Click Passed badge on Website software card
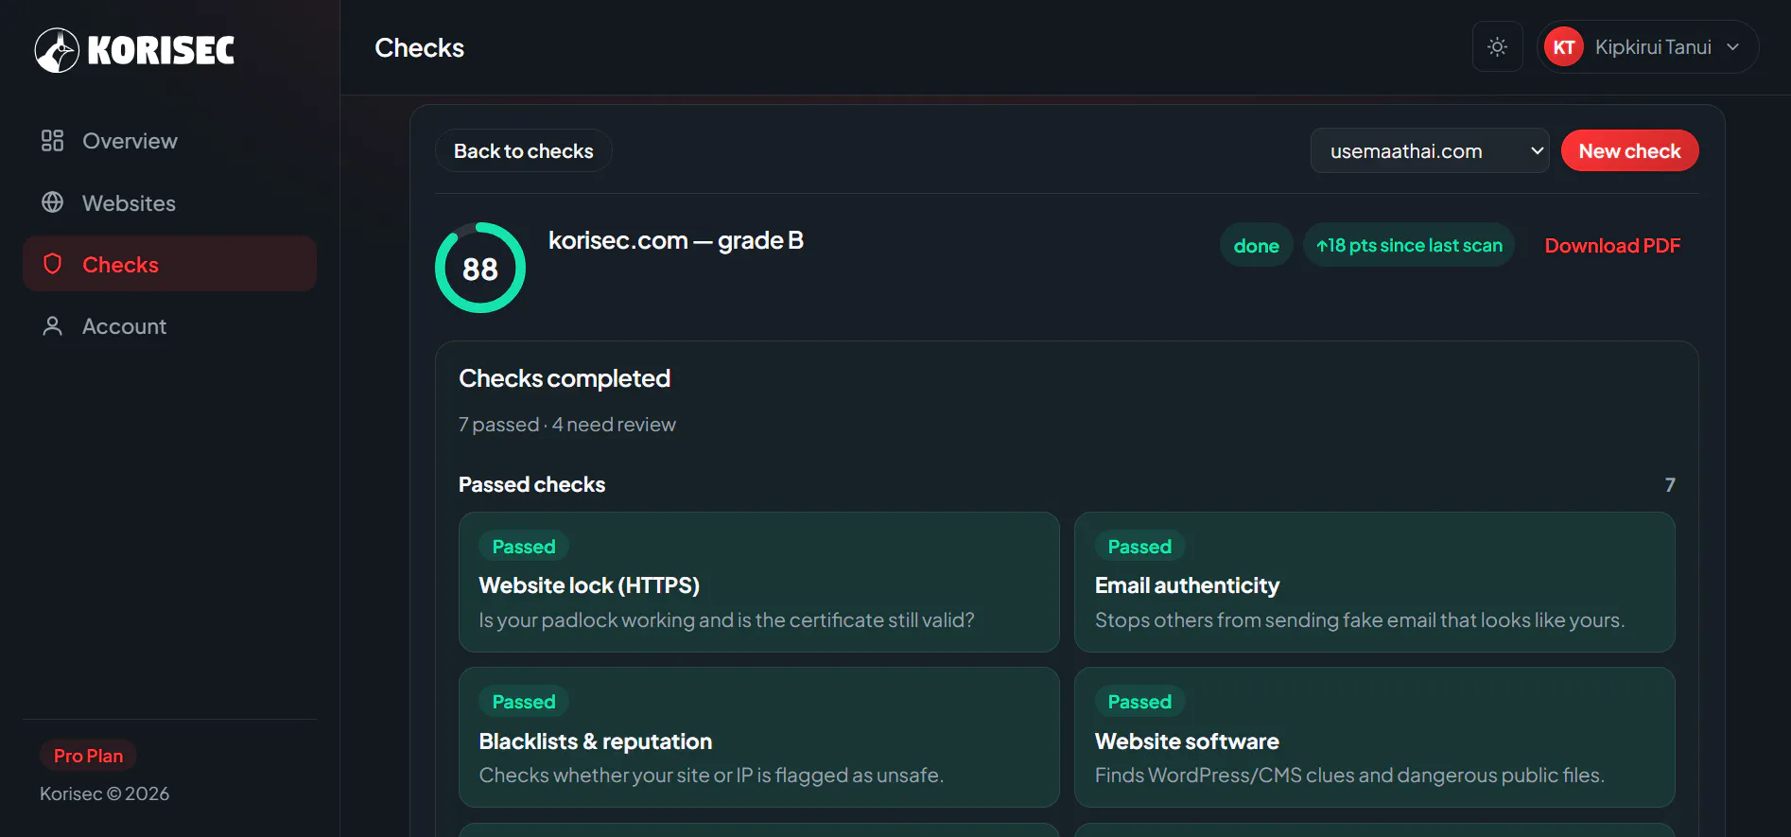Image resolution: width=1791 pixels, height=837 pixels. coord(1139,702)
